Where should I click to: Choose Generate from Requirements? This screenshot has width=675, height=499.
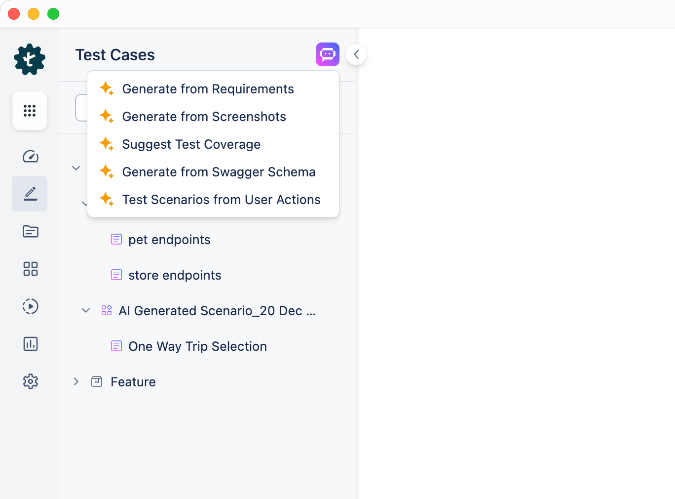tap(208, 89)
